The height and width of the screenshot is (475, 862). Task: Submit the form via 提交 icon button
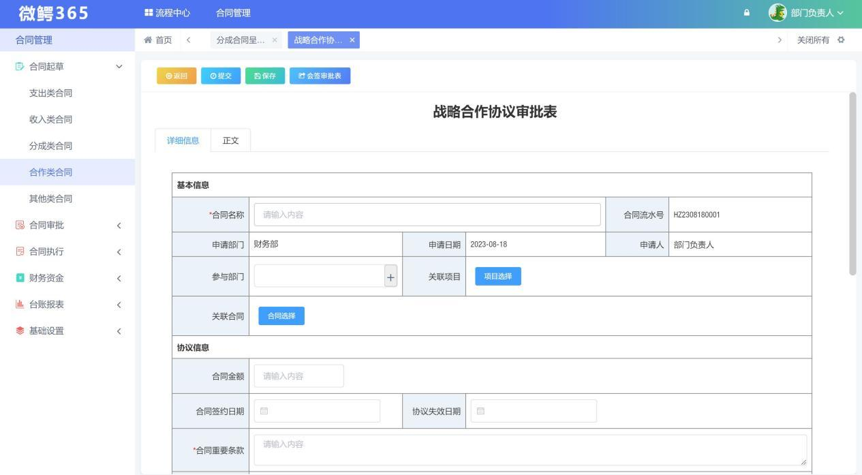coord(221,76)
